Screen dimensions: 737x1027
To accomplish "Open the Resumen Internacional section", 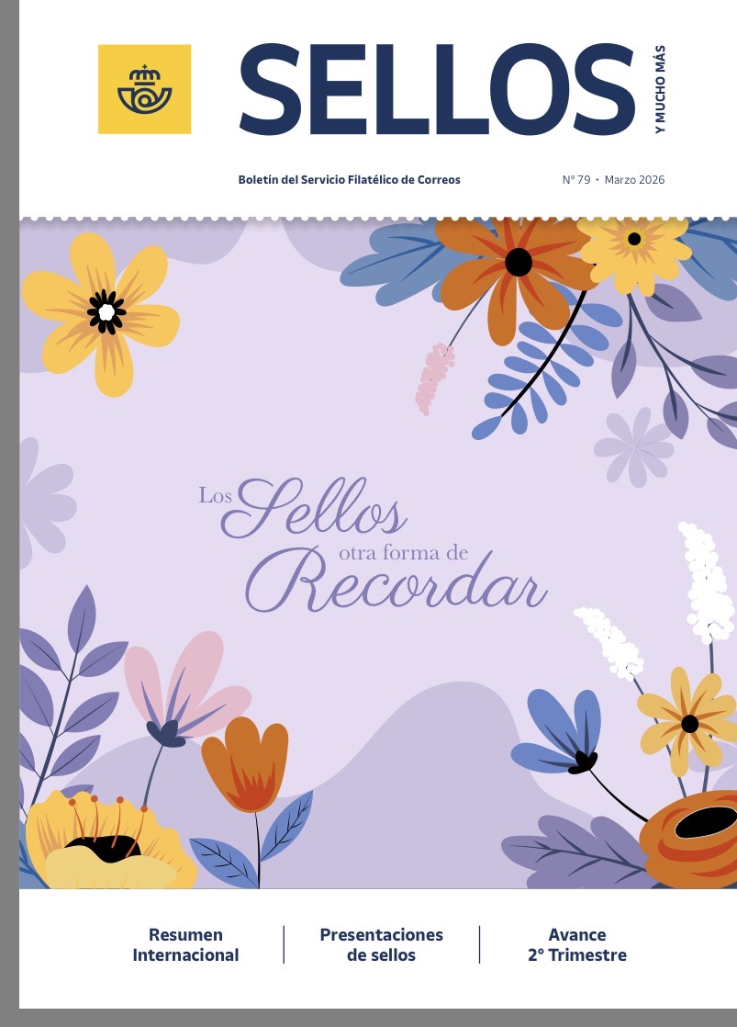I will (x=186, y=944).
